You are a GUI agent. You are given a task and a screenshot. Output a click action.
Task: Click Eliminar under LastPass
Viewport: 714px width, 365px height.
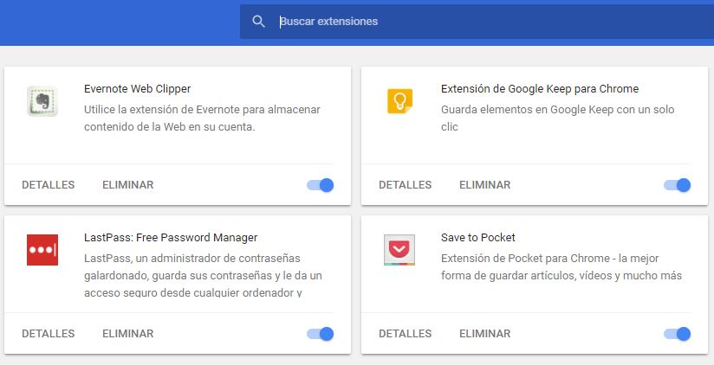127,334
